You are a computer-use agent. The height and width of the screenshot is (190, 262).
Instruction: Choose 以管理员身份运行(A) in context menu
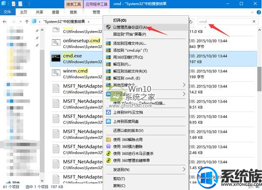click(x=145, y=27)
